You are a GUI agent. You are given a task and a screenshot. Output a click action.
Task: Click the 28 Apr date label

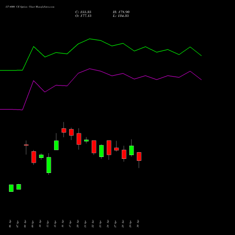pyautogui.click(x=123, y=224)
